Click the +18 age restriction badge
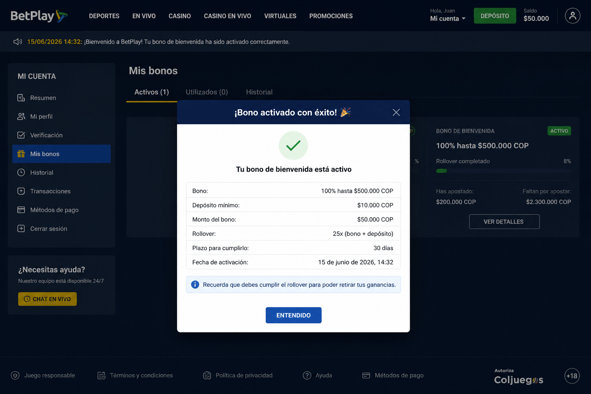 572,376
